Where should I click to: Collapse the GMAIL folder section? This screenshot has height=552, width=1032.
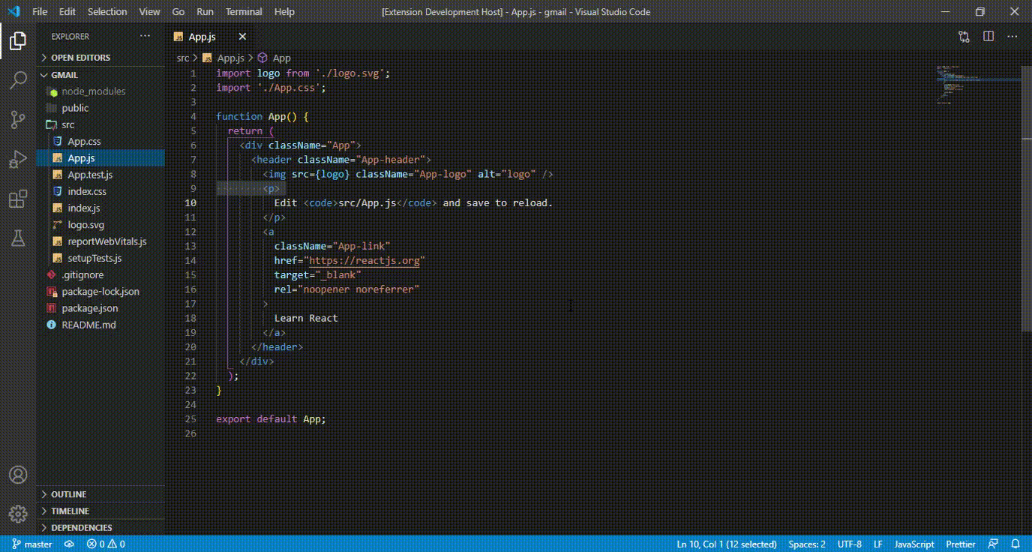[x=100, y=75]
